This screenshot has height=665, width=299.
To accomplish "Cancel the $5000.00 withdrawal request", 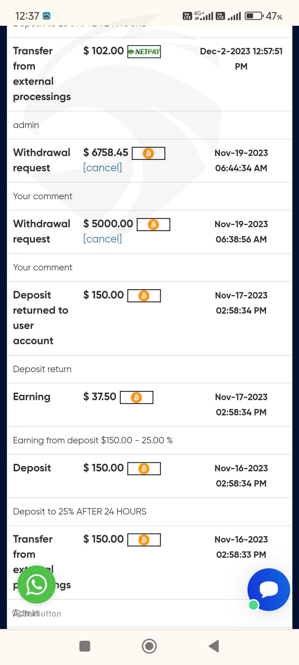I will coord(102,239).
